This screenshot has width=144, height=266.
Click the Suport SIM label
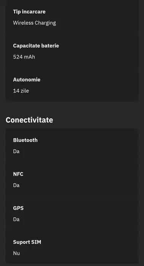click(x=27, y=242)
